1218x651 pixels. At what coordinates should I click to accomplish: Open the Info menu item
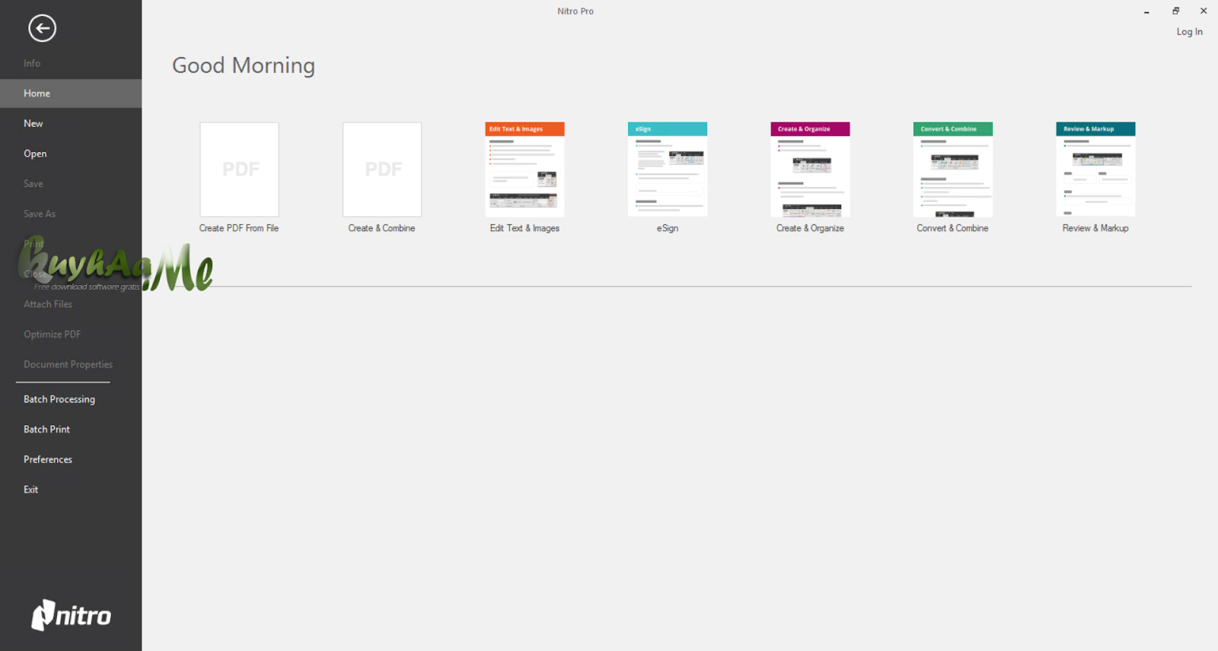coord(32,63)
